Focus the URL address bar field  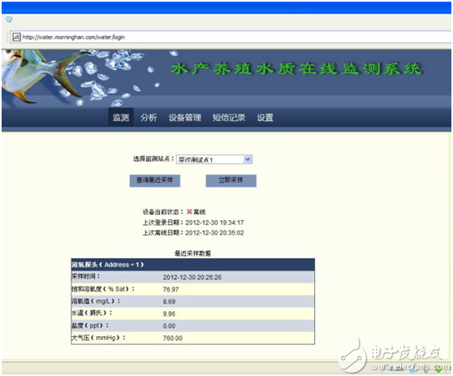pyautogui.click(x=231, y=37)
